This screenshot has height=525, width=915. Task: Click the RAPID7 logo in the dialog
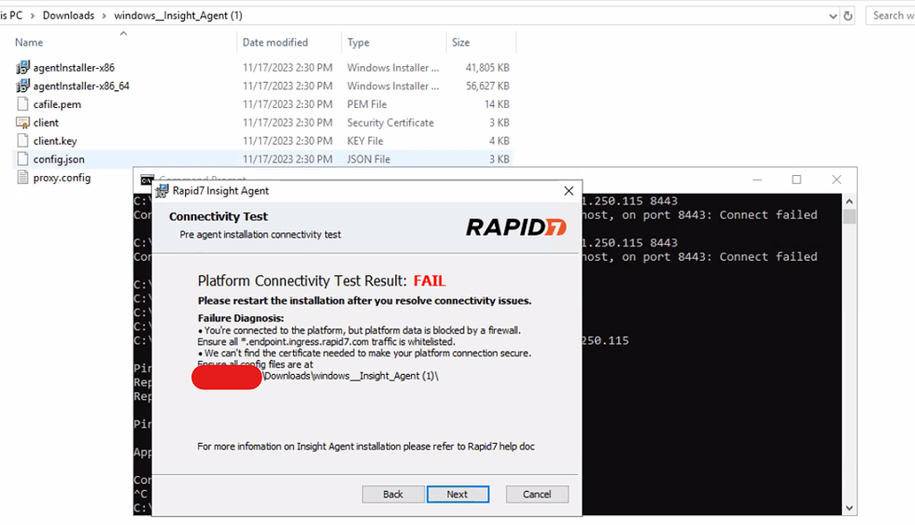coord(516,228)
